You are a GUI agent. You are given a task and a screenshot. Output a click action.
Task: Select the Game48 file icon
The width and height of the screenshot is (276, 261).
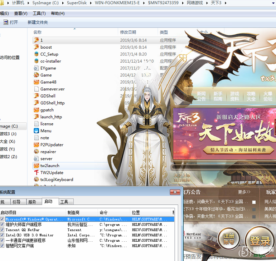coord(37,82)
